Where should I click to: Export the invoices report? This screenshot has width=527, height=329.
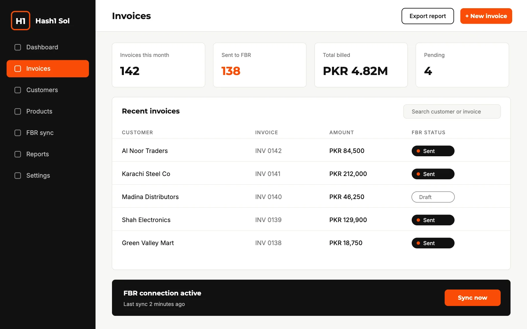428,16
